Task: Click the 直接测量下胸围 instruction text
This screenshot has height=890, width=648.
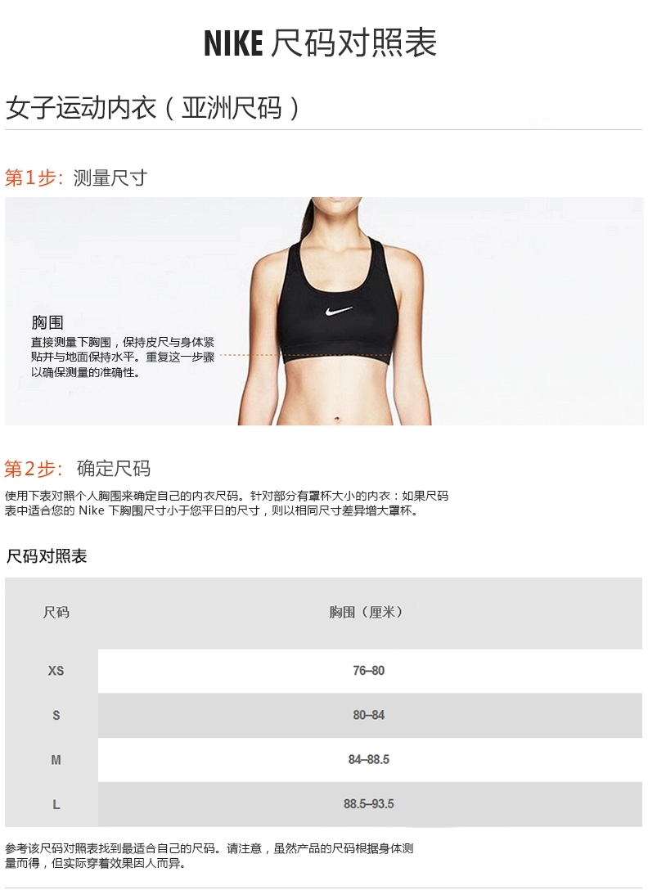Action: tap(123, 357)
